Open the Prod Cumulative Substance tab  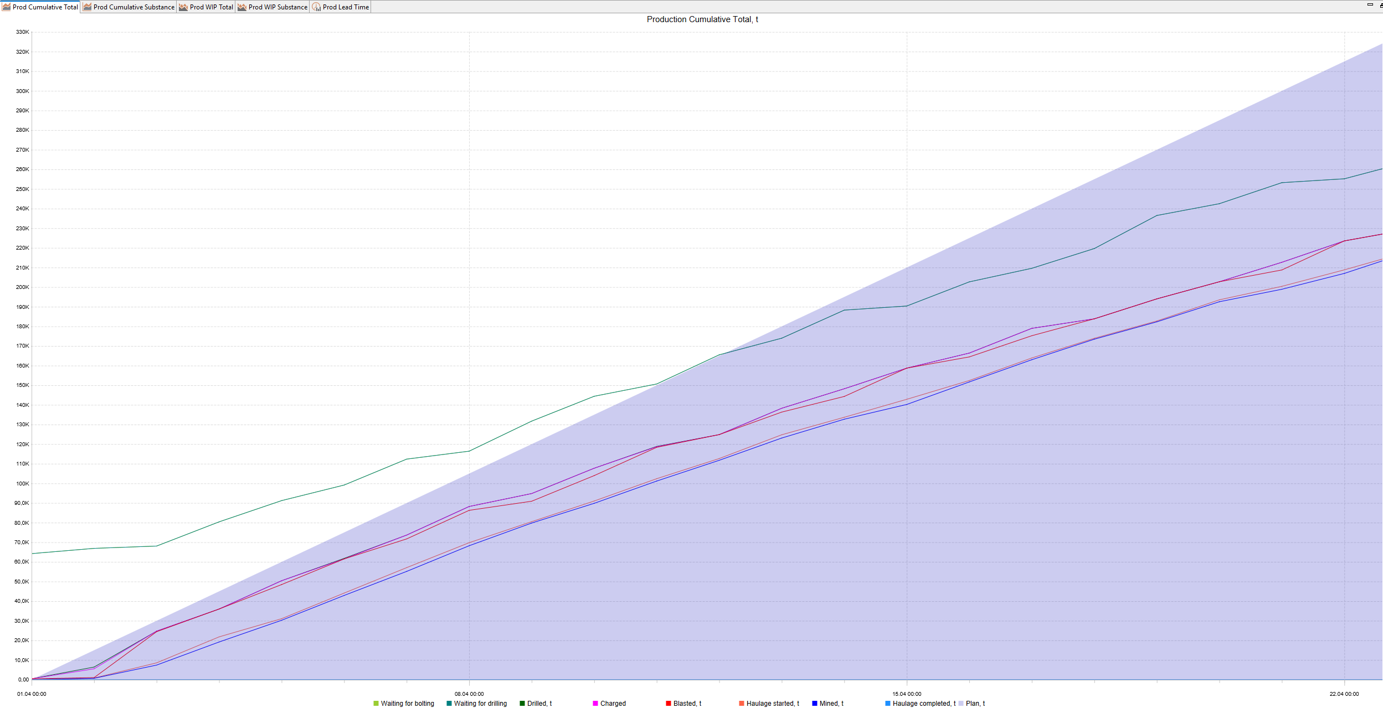pyautogui.click(x=129, y=7)
